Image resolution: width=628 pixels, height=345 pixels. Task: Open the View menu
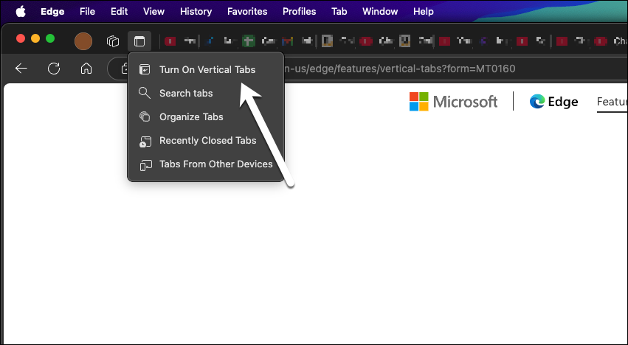point(153,11)
